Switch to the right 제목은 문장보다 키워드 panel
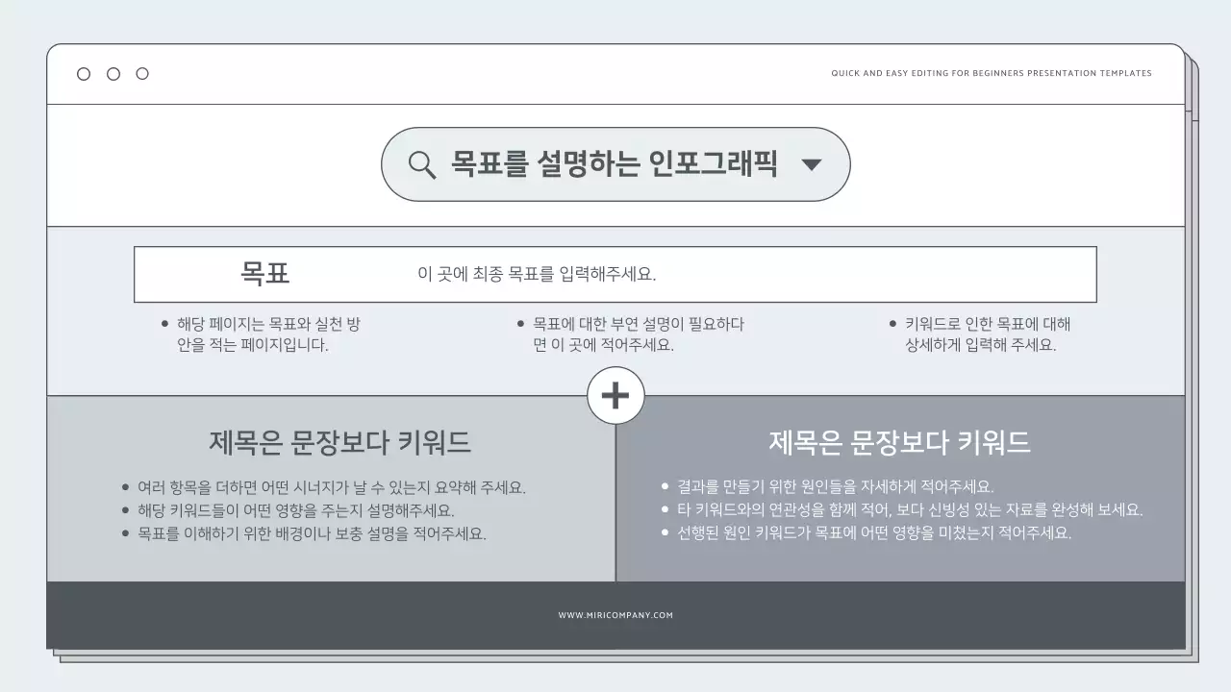1231x692 pixels. (899, 442)
